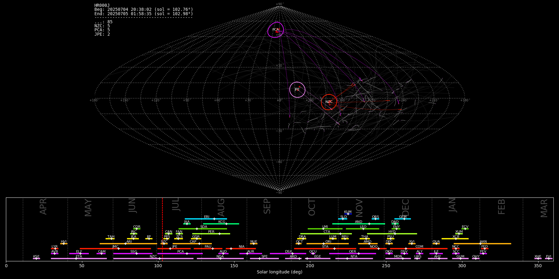Click the NDA shower bar in timeline

coord(220,259)
